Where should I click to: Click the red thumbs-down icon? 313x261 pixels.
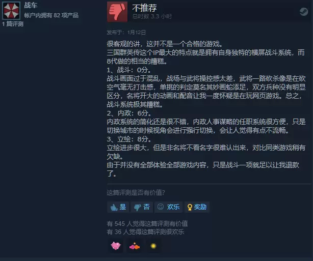pyautogui.click(x=117, y=12)
